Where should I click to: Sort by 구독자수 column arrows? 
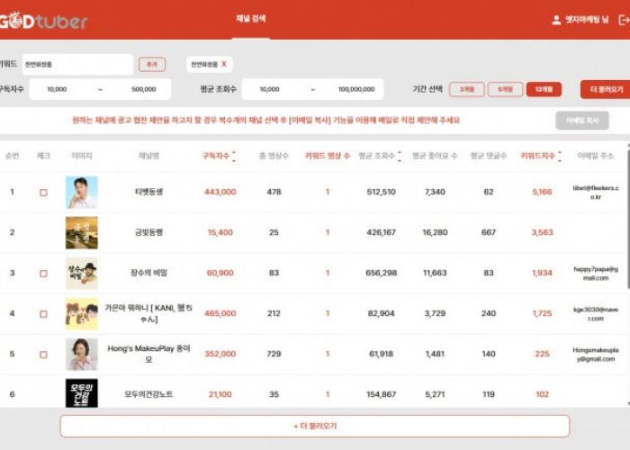pyautogui.click(x=234, y=156)
